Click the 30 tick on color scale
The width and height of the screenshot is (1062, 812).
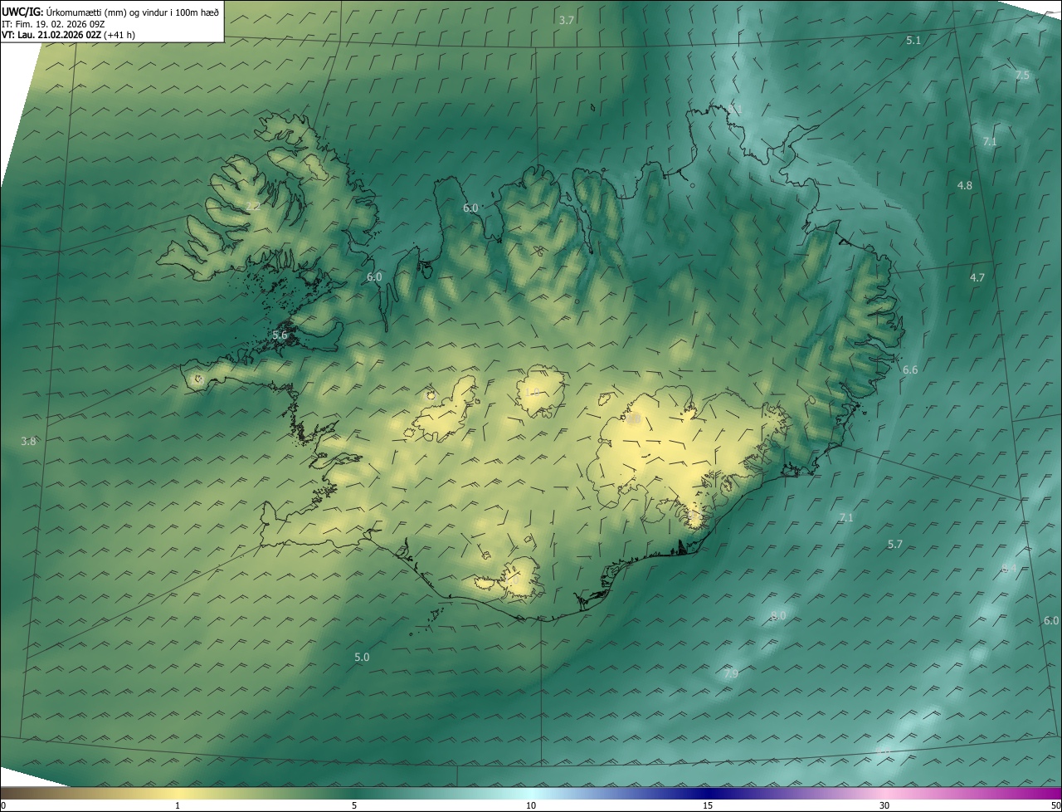click(x=884, y=805)
